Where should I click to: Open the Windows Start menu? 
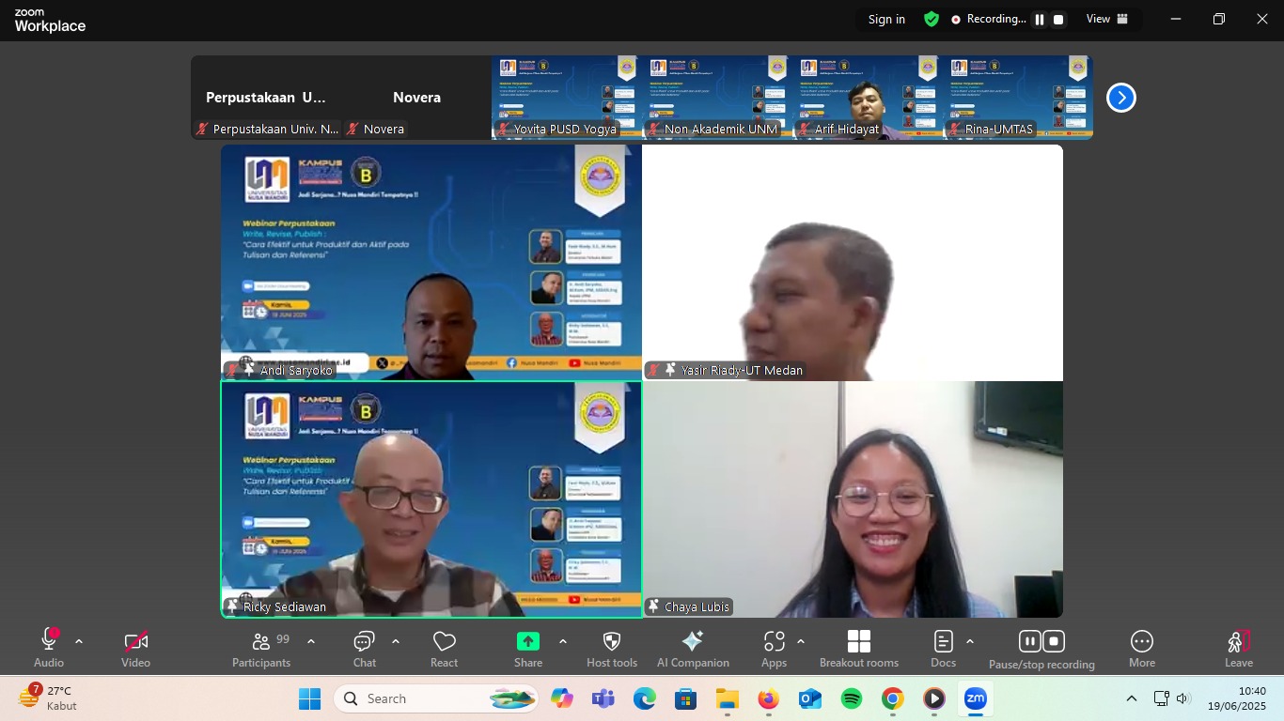tap(310, 698)
